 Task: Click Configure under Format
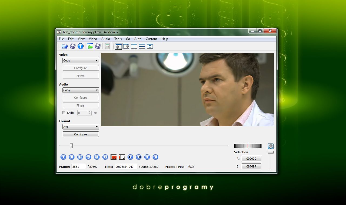pos(81,134)
